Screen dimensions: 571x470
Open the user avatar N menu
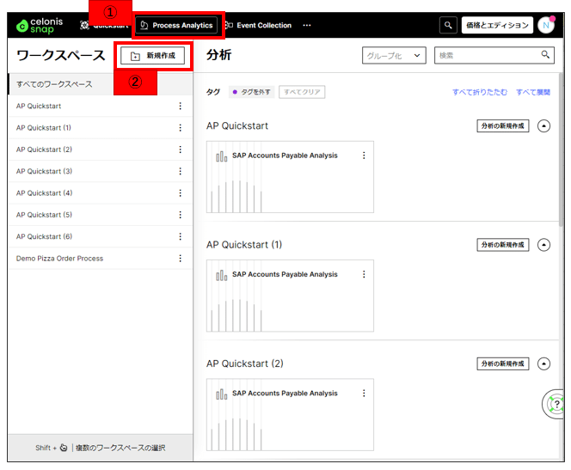click(x=546, y=25)
